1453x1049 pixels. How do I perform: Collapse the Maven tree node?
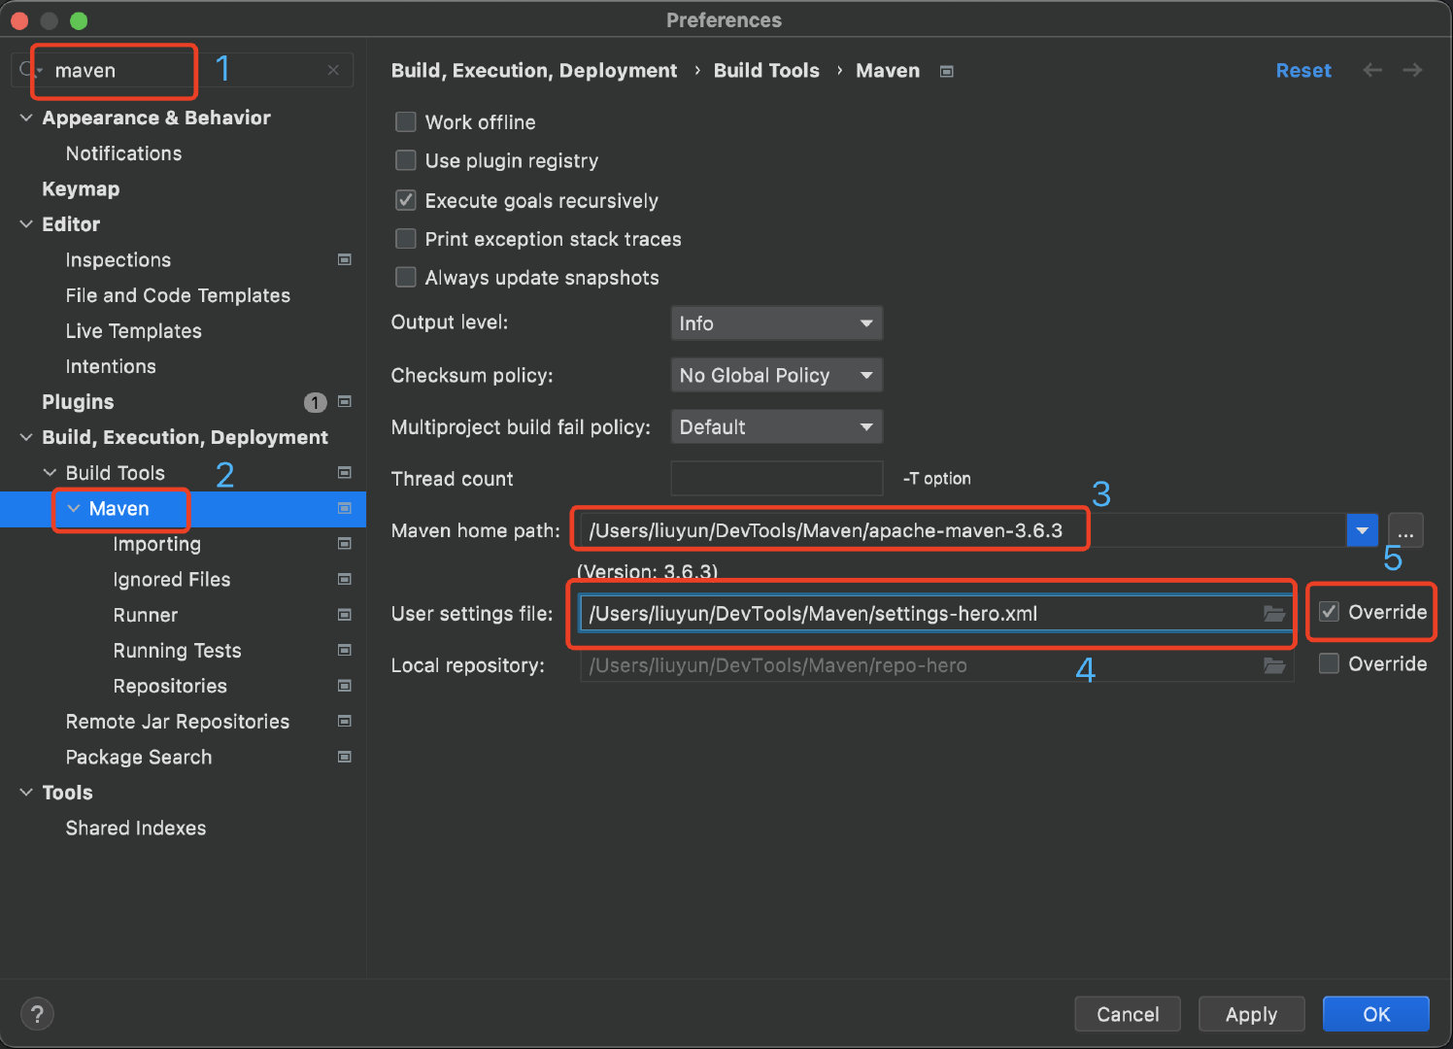pyautogui.click(x=74, y=508)
